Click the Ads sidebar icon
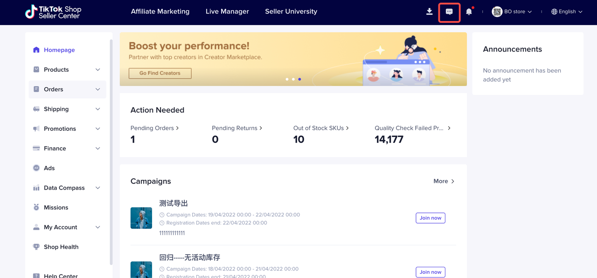 pos(36,168)
